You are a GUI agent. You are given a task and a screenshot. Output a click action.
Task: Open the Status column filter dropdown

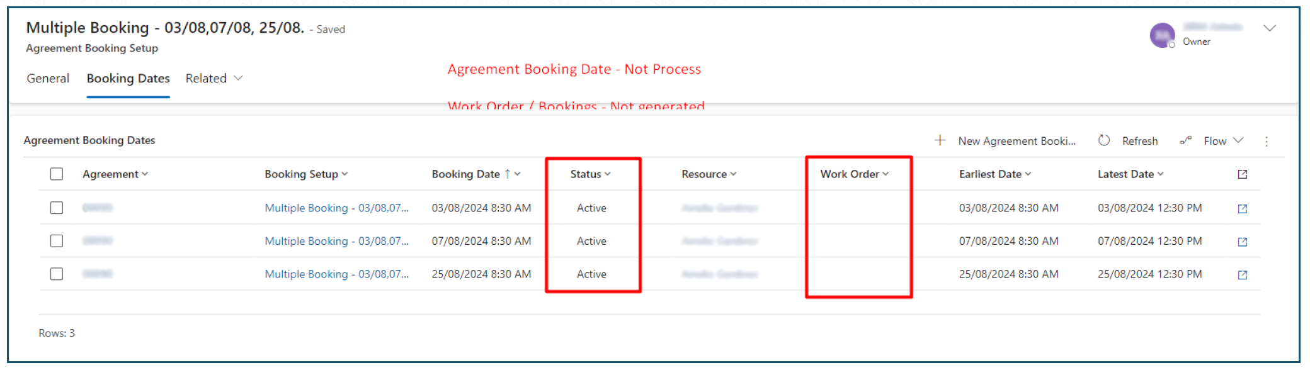point(590,174)
